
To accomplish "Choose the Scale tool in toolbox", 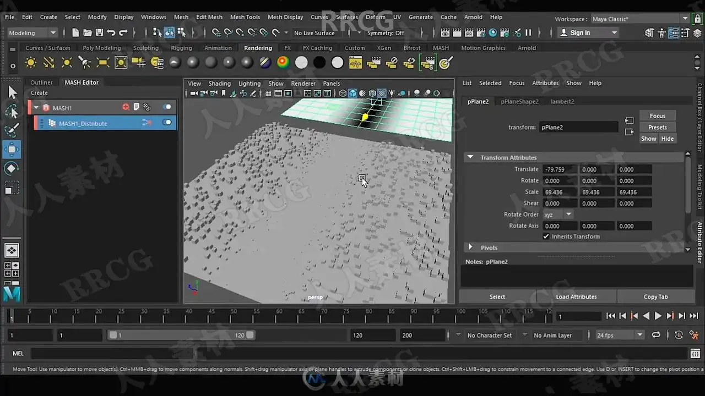I will (12, 188).
